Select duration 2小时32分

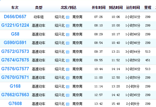click(133, 17)
